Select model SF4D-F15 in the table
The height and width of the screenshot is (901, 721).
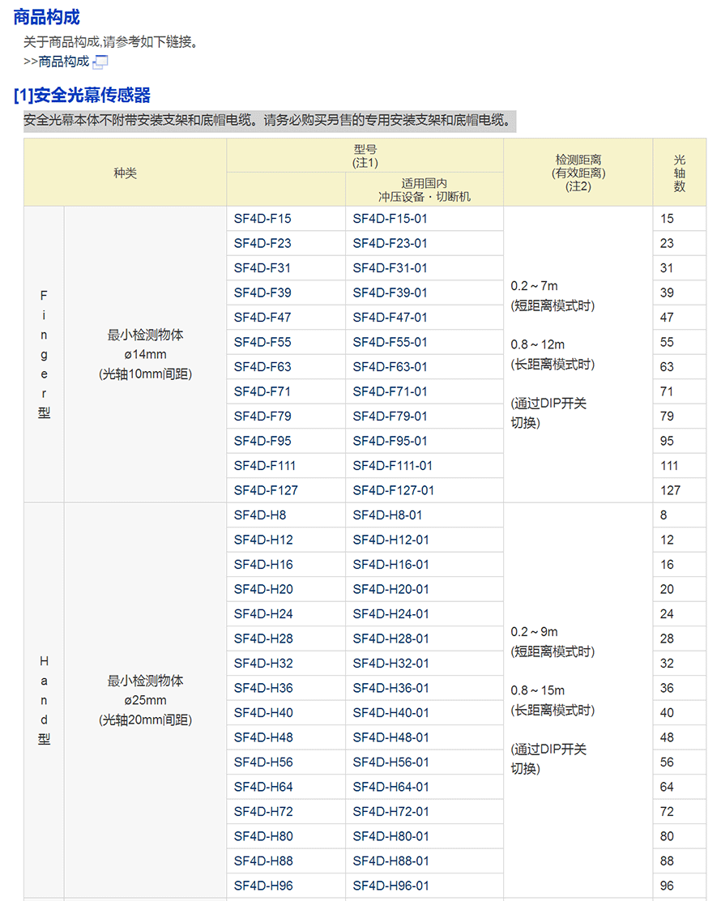click(262, 219)
